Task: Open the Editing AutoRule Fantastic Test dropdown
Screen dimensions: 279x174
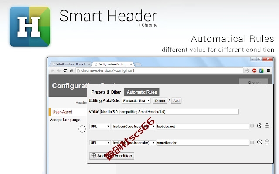Action: pyautogui.click(x=136, y=100)
